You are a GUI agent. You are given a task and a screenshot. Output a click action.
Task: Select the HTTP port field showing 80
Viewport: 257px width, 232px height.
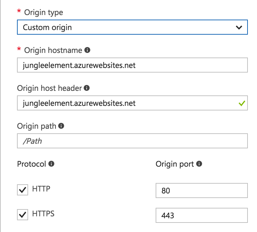coord(202,191)
